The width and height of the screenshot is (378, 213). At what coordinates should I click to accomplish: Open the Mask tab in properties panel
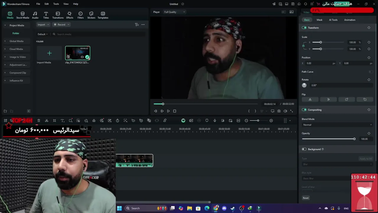click(x=320, y=20)
